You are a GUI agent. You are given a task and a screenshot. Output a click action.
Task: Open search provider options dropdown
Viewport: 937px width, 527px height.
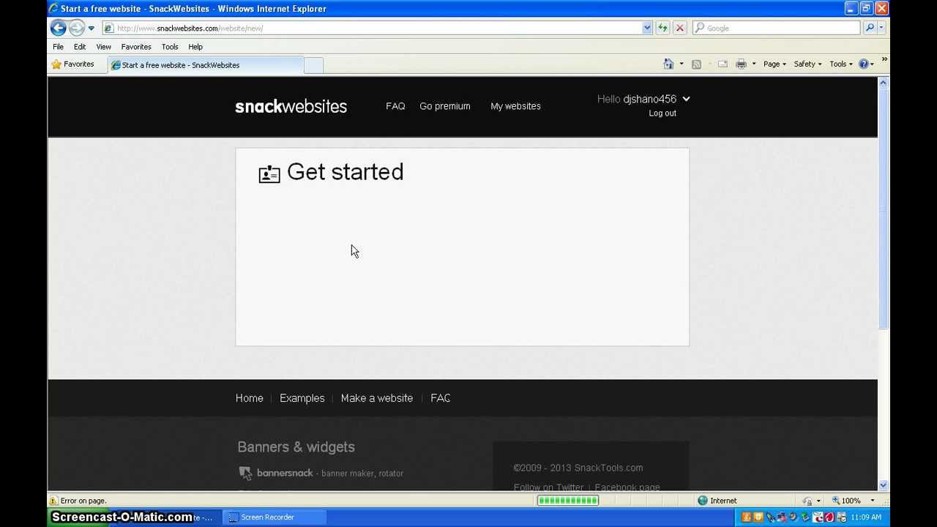point(881,28)
